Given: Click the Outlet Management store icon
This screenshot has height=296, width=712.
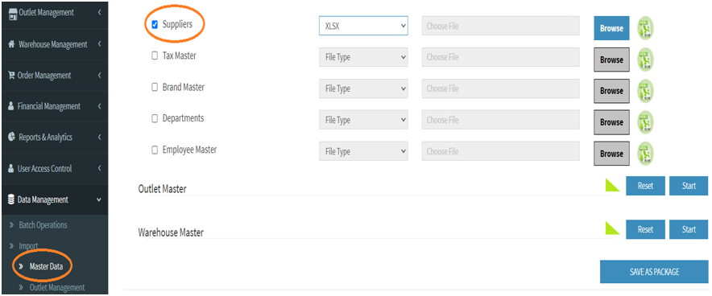Looking at the screenshot, I should [13, 13].
